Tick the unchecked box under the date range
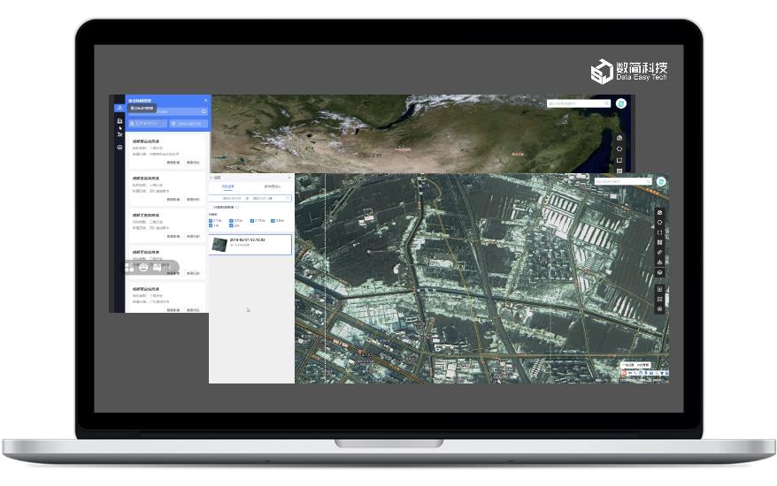The width and height of the screenshot is (777, 486). [212, 207]
